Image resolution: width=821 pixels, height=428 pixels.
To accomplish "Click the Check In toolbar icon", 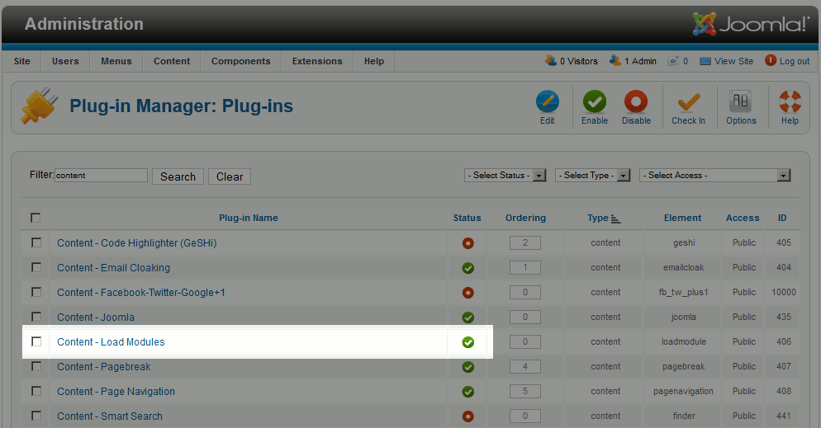I will [689, 101].
